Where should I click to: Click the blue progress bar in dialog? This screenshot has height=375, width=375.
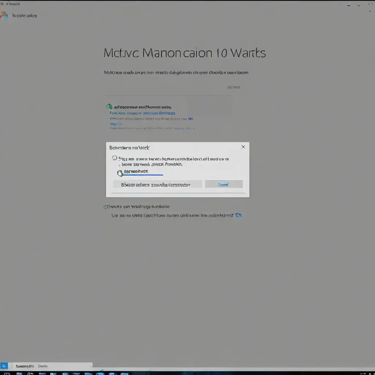(x=143, y=175)
